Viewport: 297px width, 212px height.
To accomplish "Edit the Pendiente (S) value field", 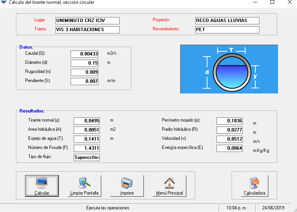I will tap(84, 81).
